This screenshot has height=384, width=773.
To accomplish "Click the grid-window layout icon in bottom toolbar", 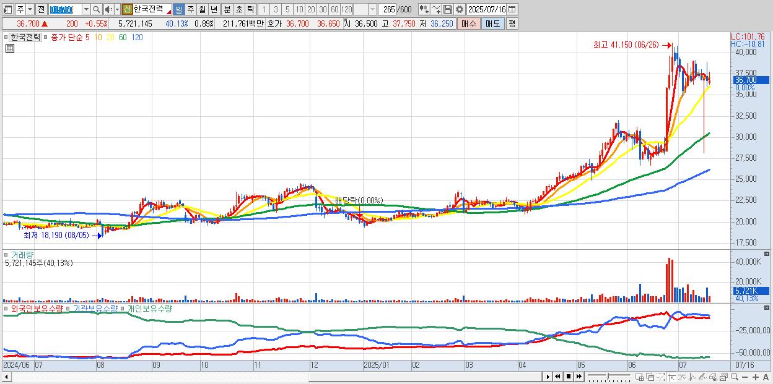I will coord(640,377).
